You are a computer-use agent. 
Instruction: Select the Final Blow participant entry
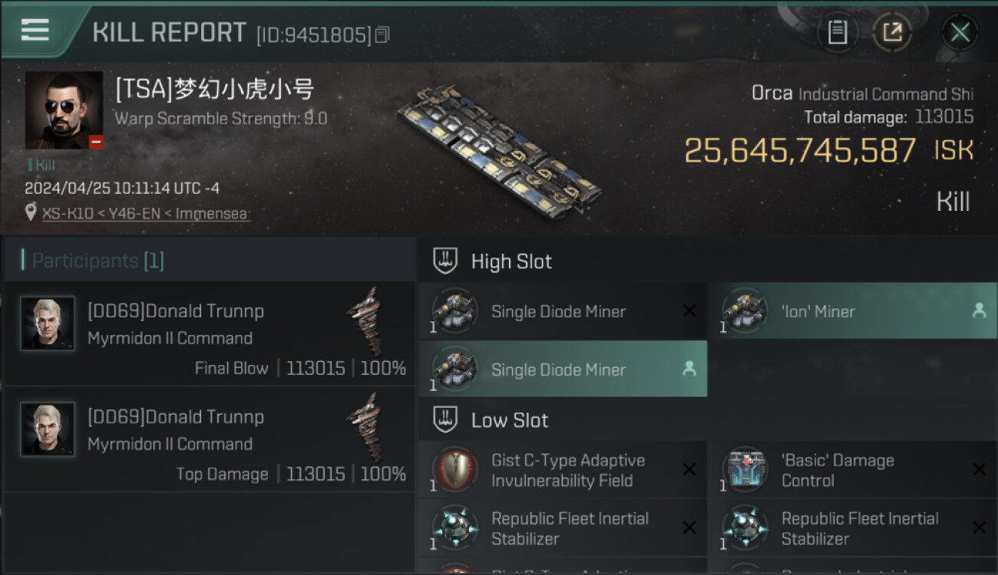[x=209, y=338]
